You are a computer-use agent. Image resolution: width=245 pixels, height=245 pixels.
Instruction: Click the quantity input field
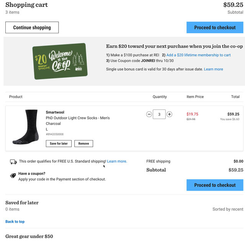pyautogui.click(x=159, y=114)
